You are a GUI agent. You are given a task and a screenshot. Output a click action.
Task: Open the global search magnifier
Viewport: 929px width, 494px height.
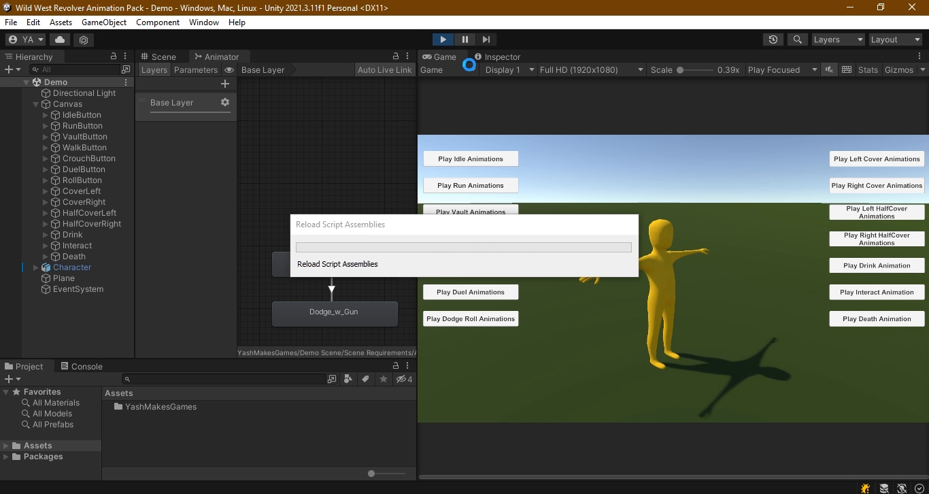pos(797,39)
